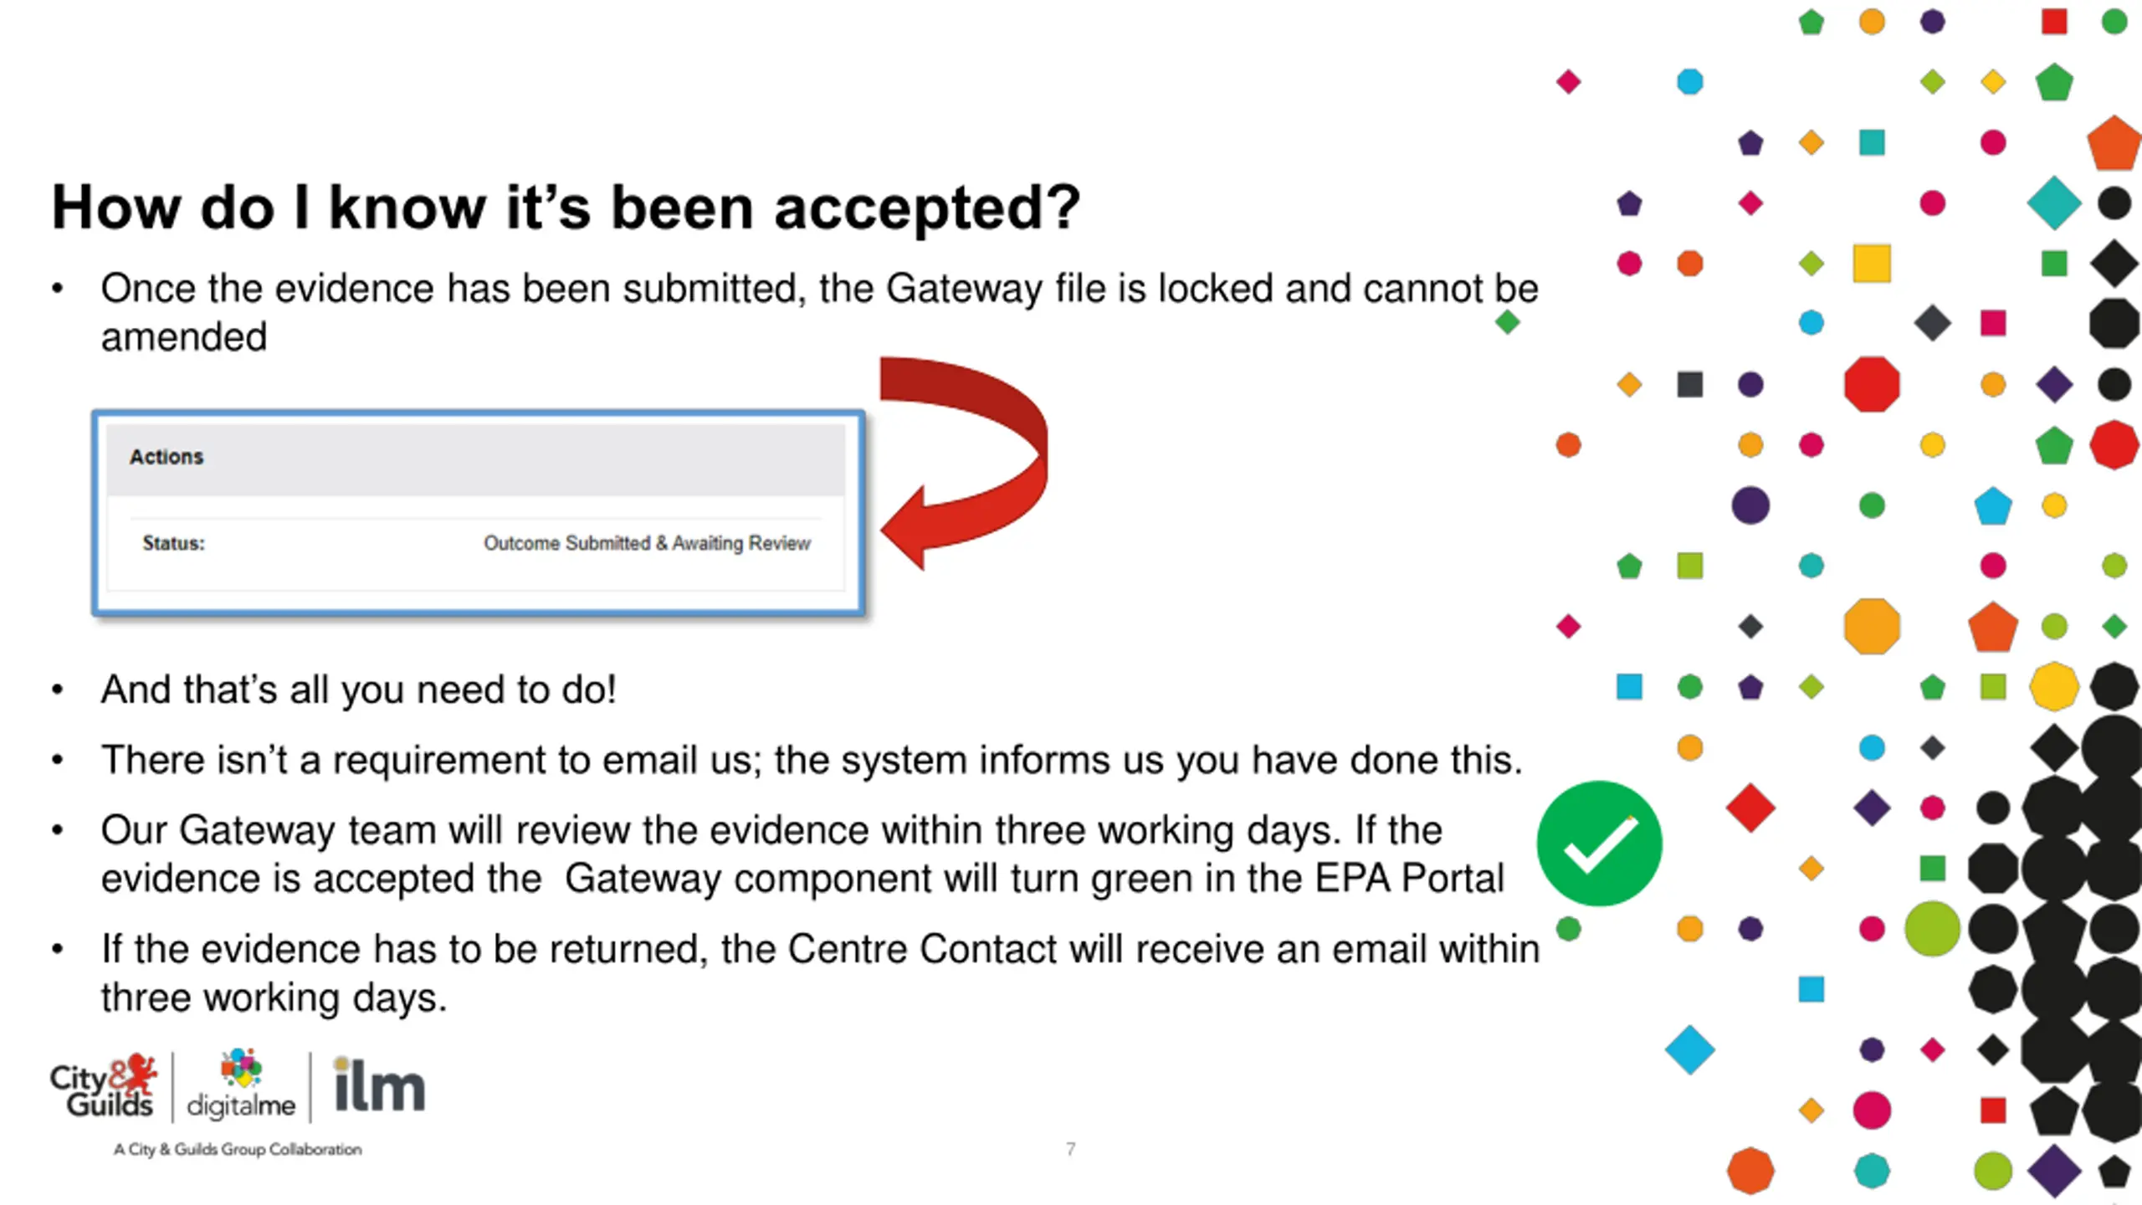Click the teal diamond shape near top right

click(x=2054, y=203)
